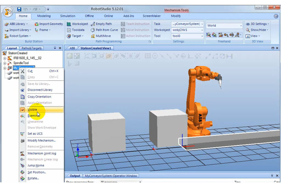This screenshot has height=187, width=281.
Task: Click the Cut scissors icon in context menu
Action: click(23, 71)
